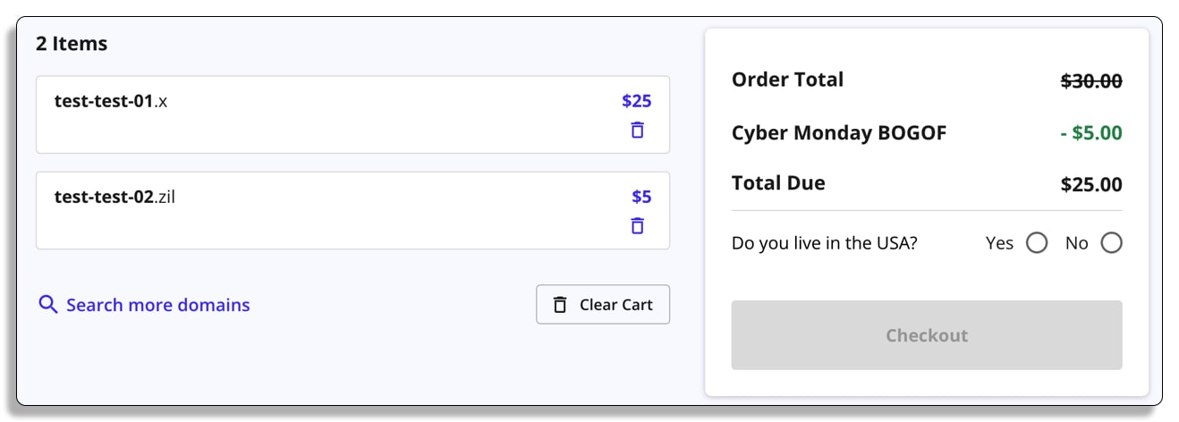Select No for living in the USA

pyautogui.click(x=1111, y=243)
